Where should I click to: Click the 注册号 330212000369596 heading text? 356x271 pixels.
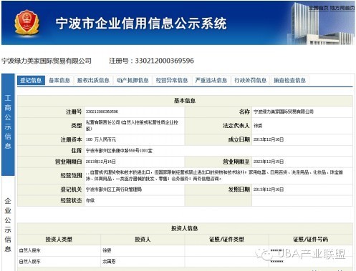pyautogui.click(x=151, y=61)
